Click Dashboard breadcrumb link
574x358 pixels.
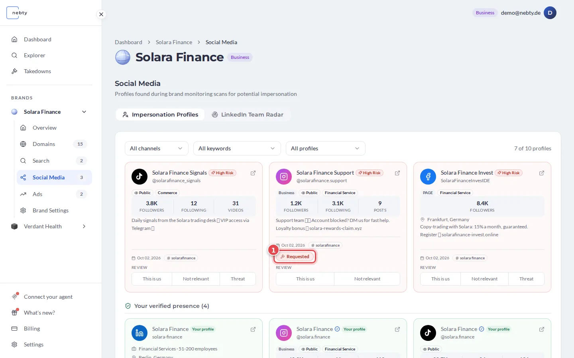click(x=128, y=42)
